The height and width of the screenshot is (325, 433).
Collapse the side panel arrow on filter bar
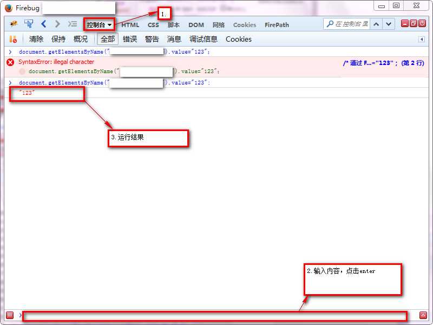(x=422, y=39)
